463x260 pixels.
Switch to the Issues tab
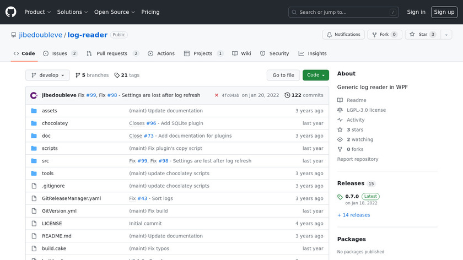[x=60, y=53]
